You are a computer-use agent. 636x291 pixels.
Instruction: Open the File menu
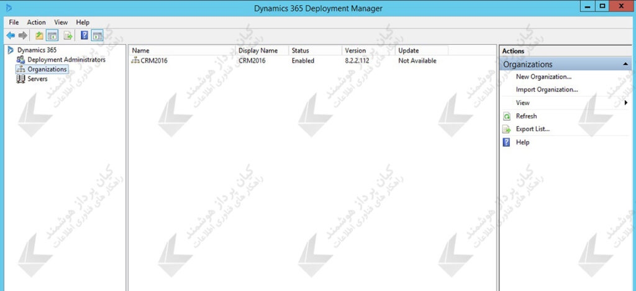(14, 22)
